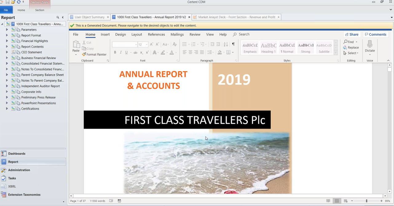Click the Bold formatting icon
Viewport: 394px width, 206px height.
pyautogui.click(x=115, y=53)
